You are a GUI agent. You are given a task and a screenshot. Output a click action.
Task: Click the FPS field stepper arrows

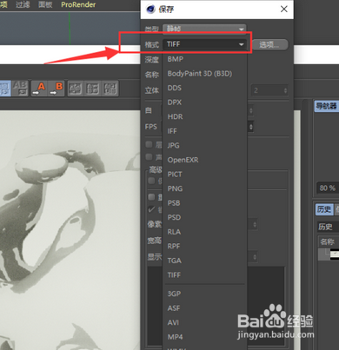[251, 127]
